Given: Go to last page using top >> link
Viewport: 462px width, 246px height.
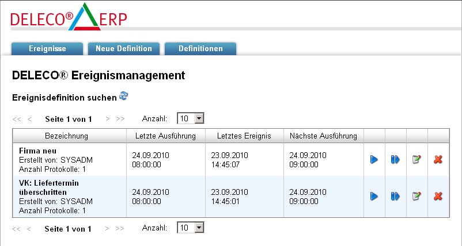Looking at the screenshot, I should [120, 120].
